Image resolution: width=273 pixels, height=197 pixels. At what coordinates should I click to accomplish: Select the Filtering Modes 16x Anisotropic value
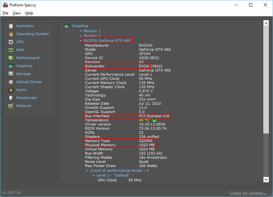point(153,157)
